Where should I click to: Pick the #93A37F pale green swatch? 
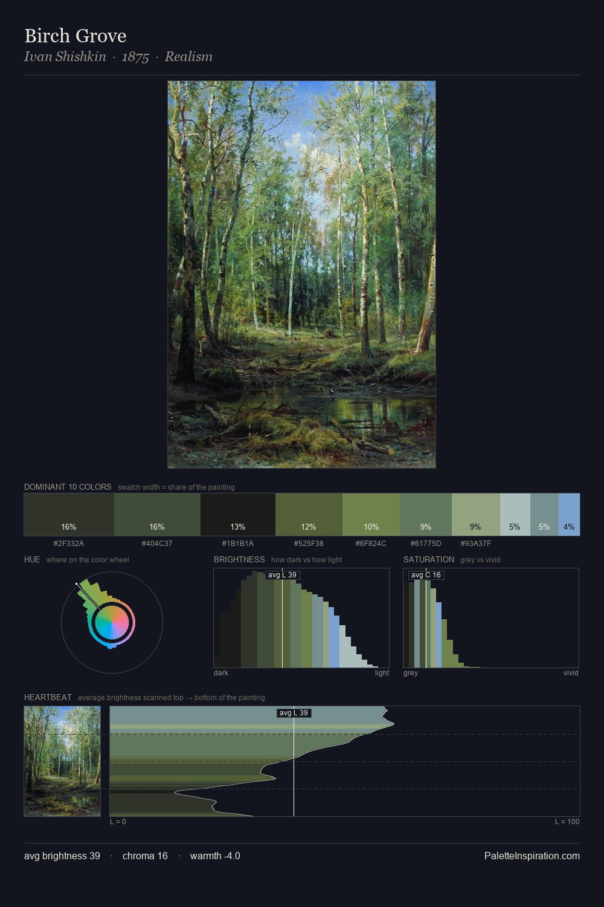point(476,515)
